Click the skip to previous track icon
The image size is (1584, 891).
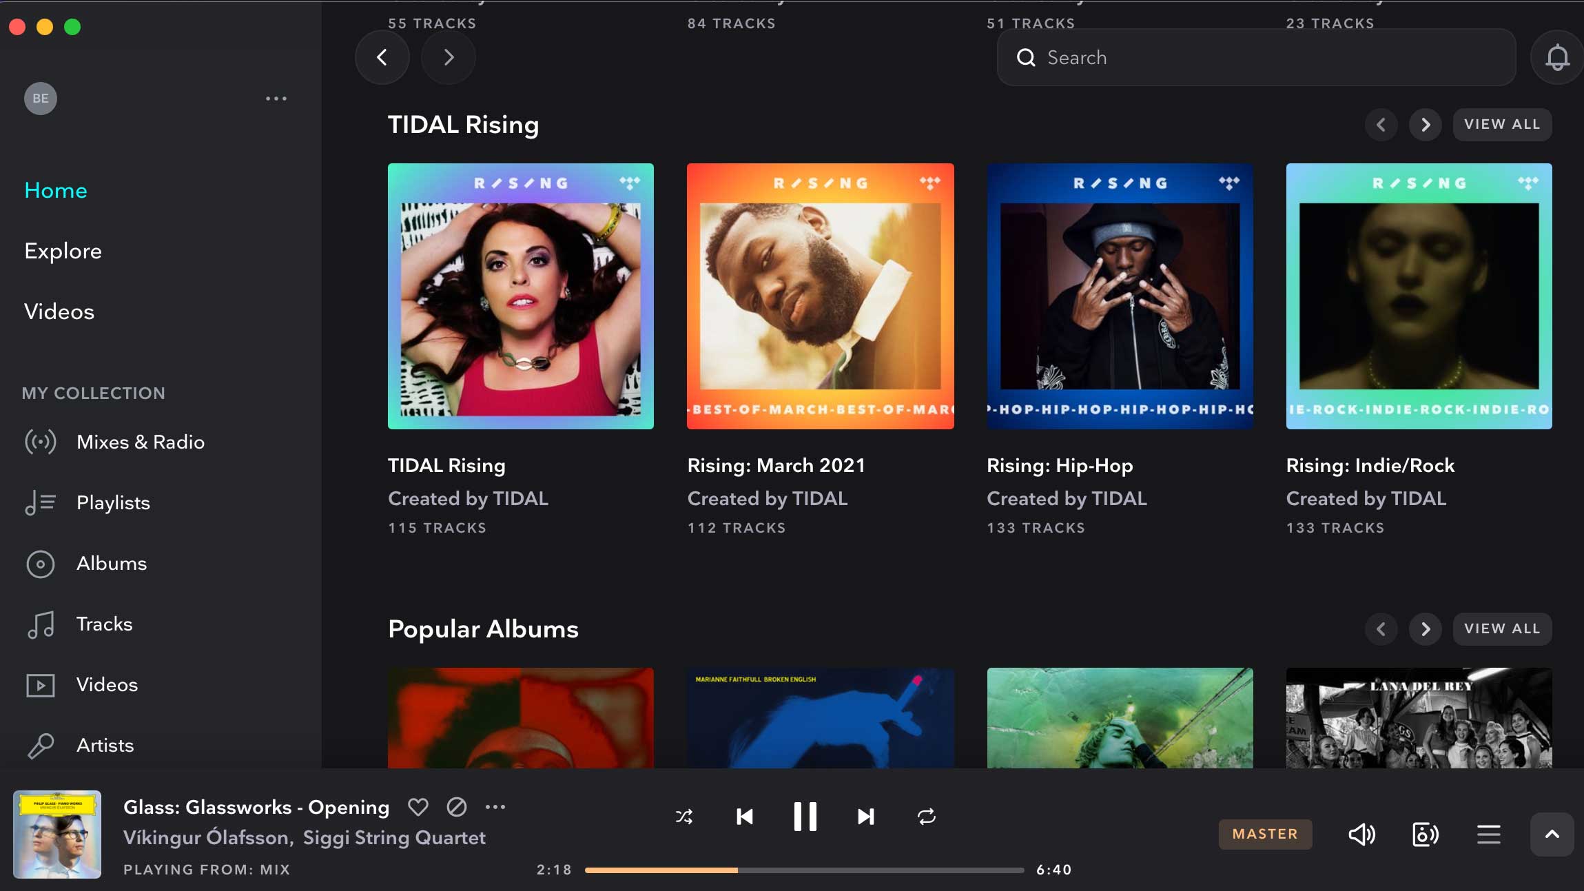tap(745, 816)
